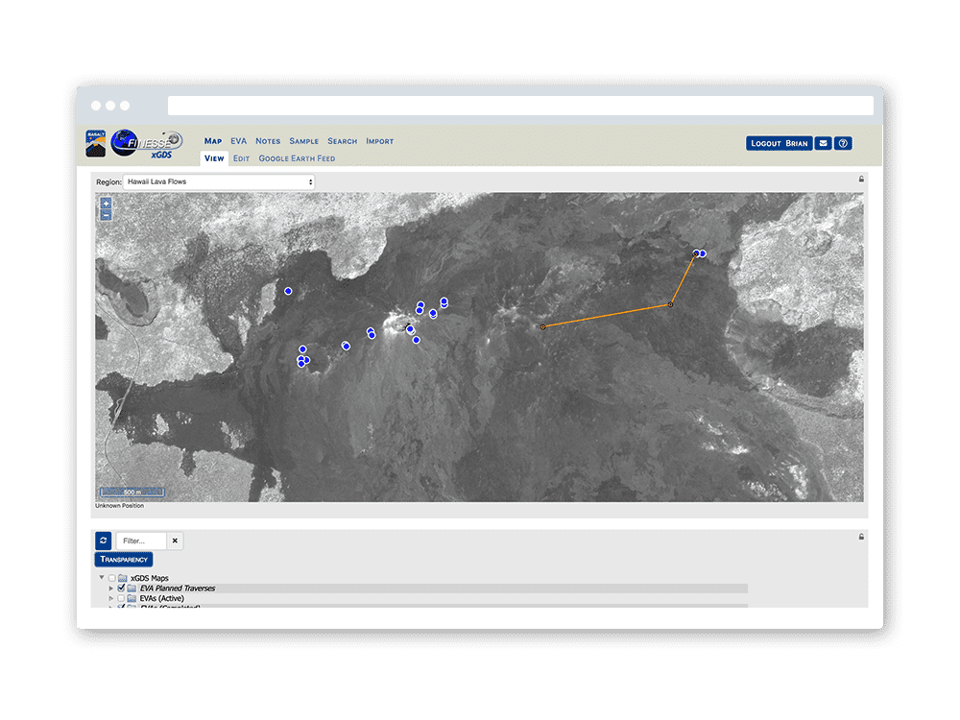Switch to the View tab
Image resolution: width=960 pixels, height=720 pixels.
click(214, 158)
